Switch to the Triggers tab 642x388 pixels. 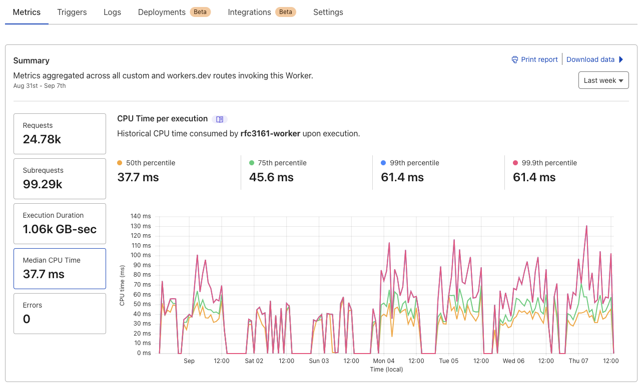72,12
